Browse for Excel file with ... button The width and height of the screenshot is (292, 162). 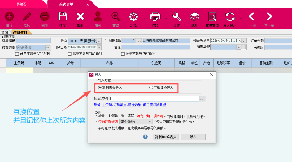click(203, 99)
